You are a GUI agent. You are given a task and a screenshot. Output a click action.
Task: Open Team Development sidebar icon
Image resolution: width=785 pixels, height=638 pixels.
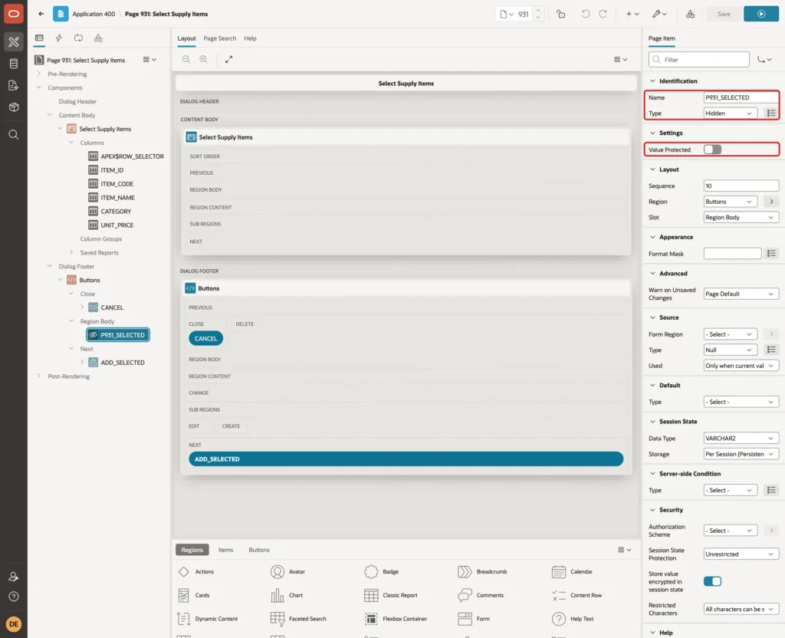click(x=14, y=86)
